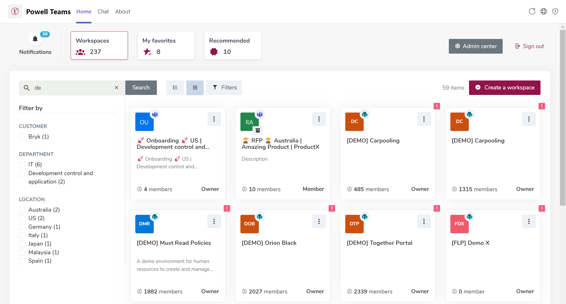The width and height of the screenshot is (566, 304).
Task: Select the My favorites tile
Action: pos(166,45)
